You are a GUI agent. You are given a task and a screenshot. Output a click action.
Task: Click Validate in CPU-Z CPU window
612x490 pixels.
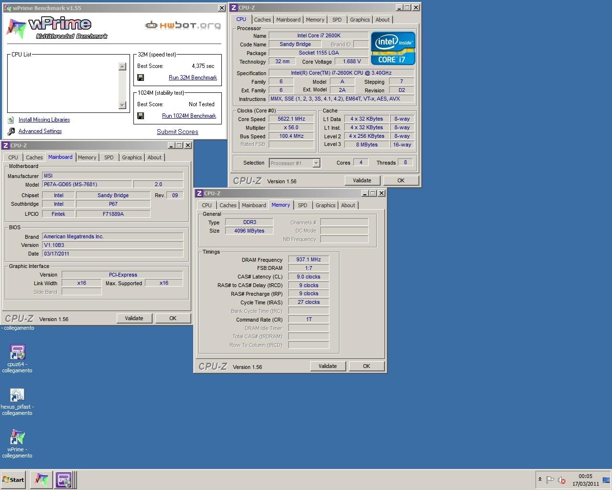pos(362,180)
